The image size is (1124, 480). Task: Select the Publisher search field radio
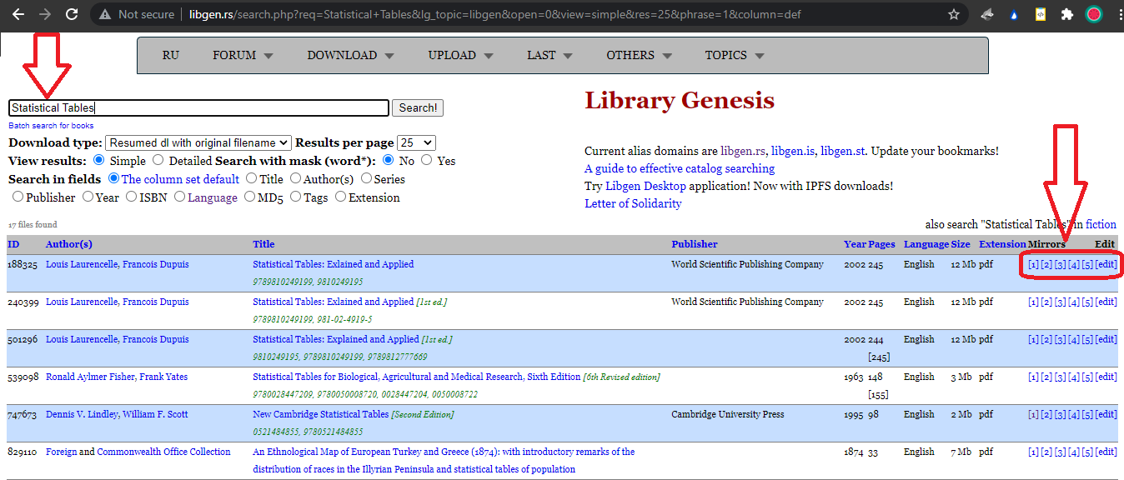[x=18, y=197]
